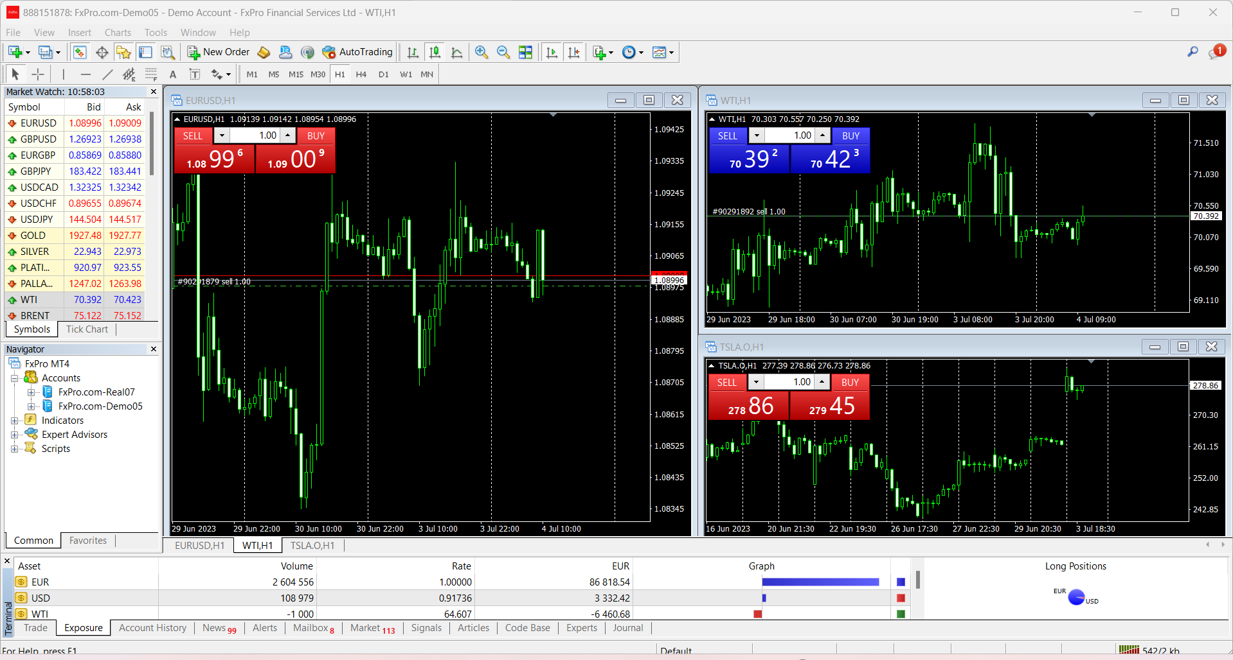Expand FxPro.com-Real07 account node
Viewport: 1233px width, 660px height.
point(31,392)
